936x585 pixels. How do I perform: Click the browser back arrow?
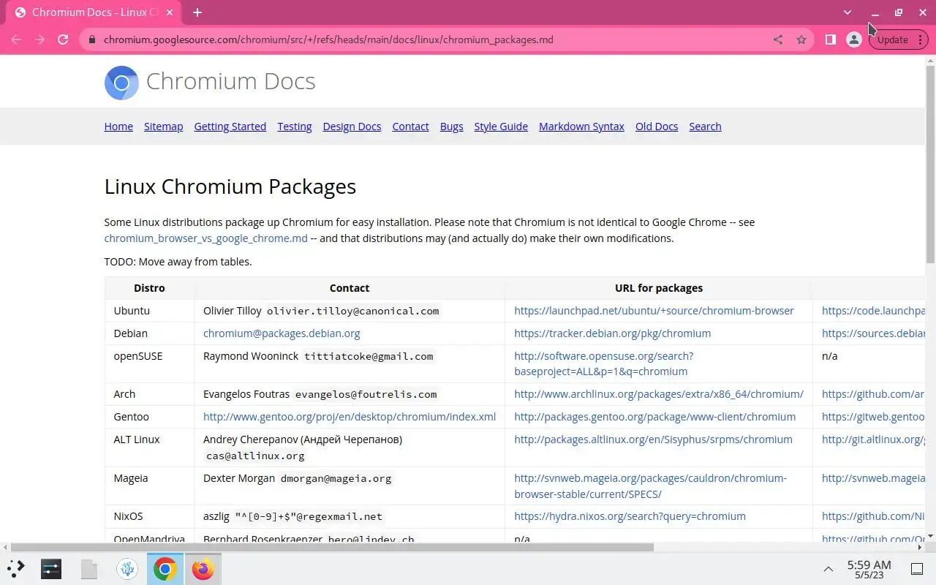point(16,39)
